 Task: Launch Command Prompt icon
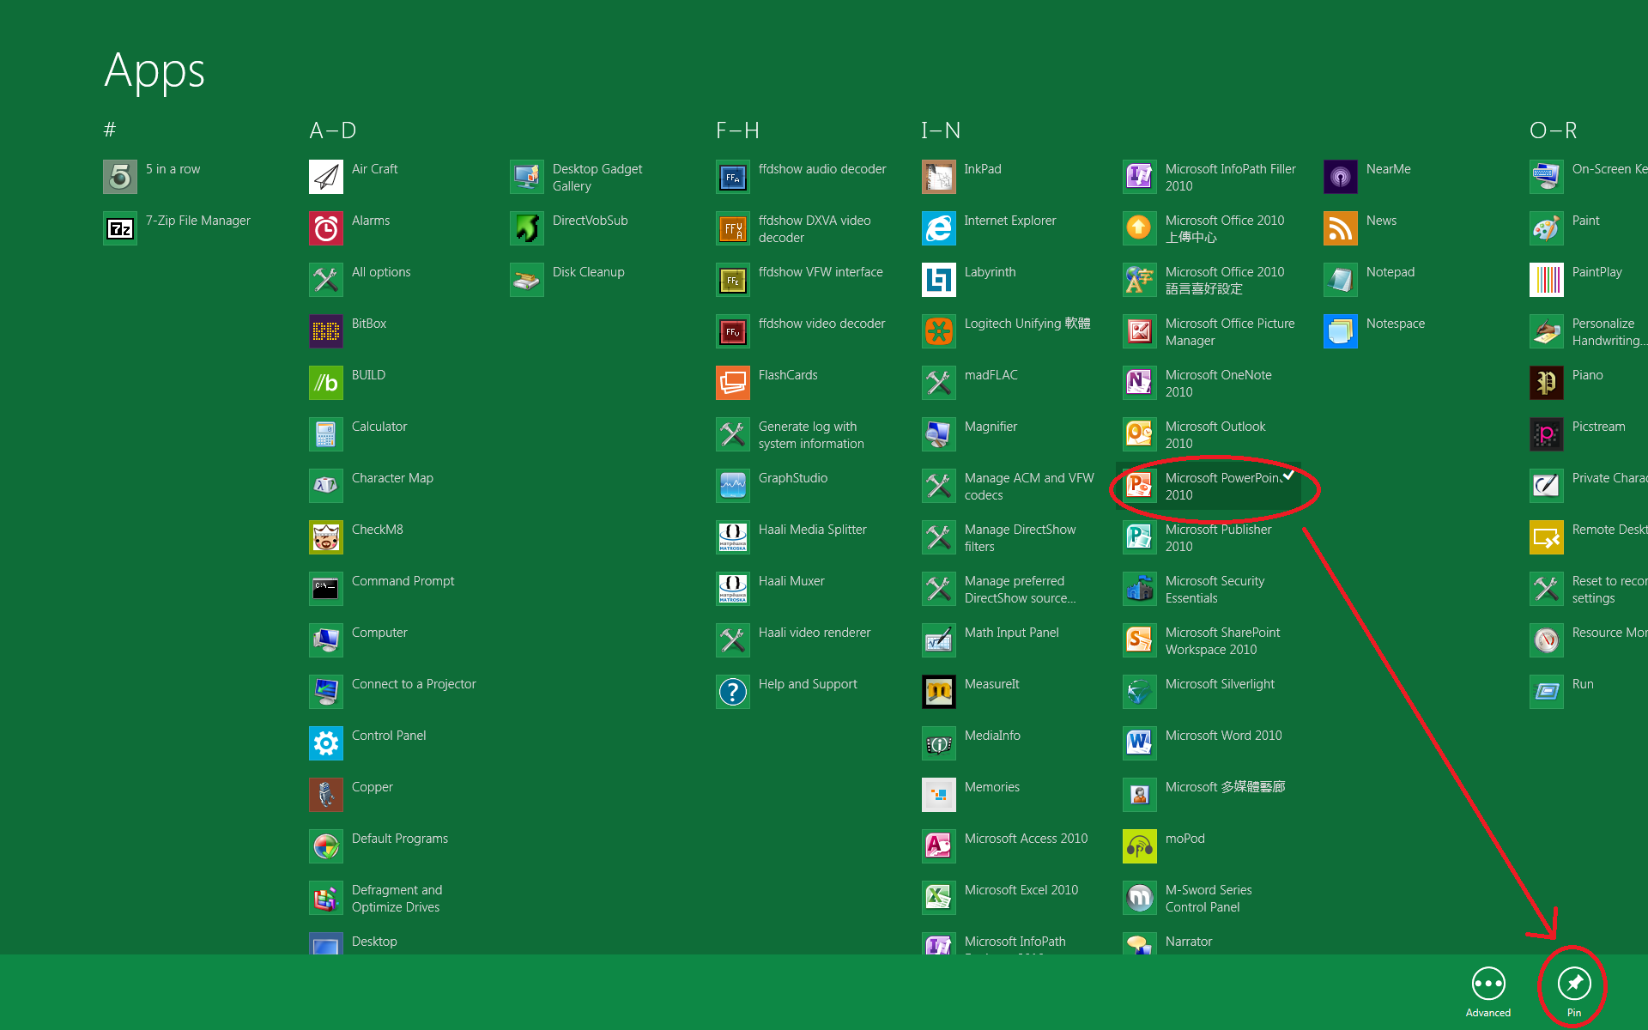(x=326, y=589)
